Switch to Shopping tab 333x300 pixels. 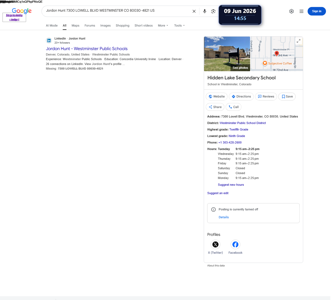tap(123, 25)
